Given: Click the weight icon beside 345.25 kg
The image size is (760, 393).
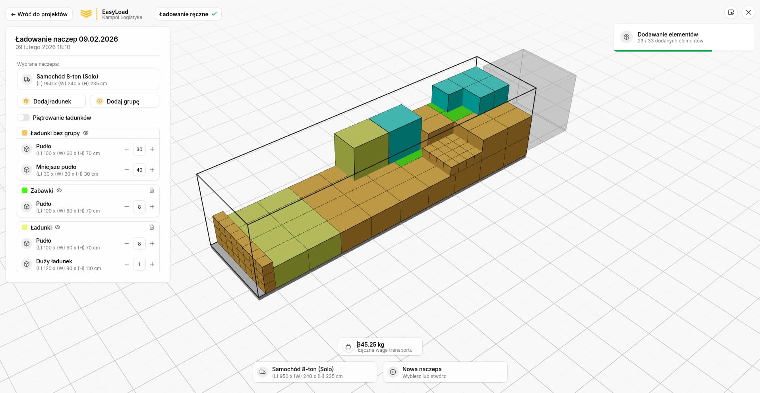Looking at the screenshot, I should tap(348, 347).
